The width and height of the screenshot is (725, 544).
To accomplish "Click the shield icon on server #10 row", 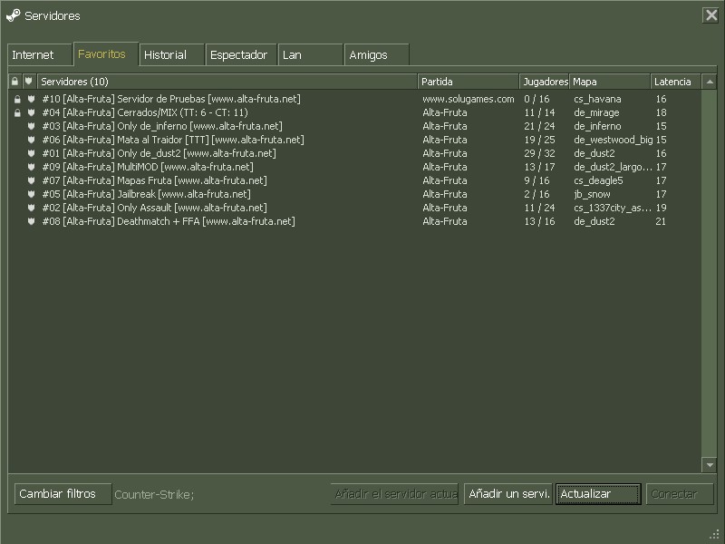I will (x=31, y=99).
